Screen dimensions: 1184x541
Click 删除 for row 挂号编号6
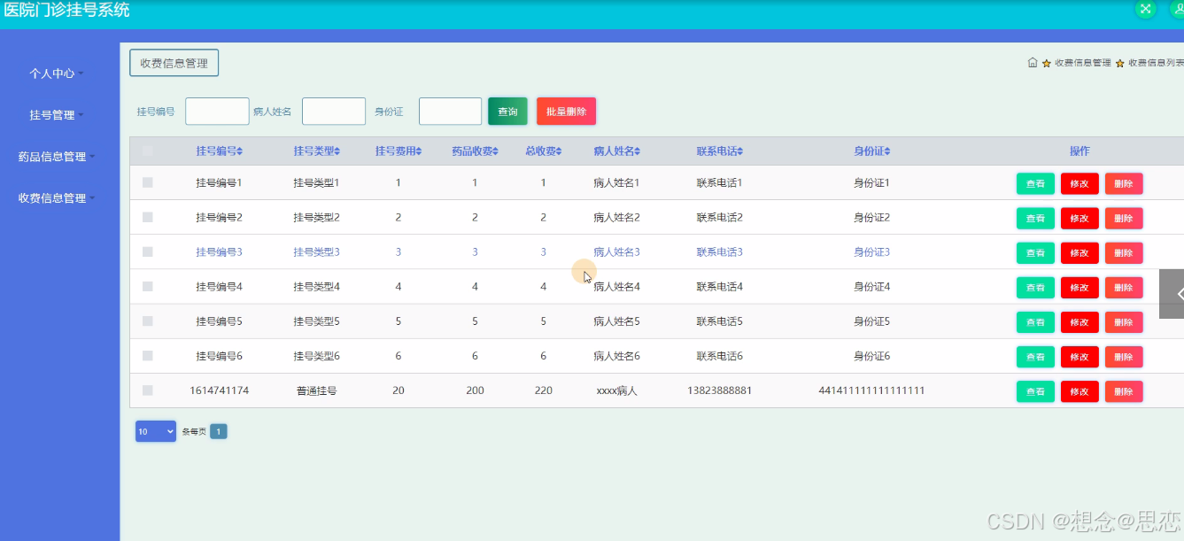coord(1124,357)
